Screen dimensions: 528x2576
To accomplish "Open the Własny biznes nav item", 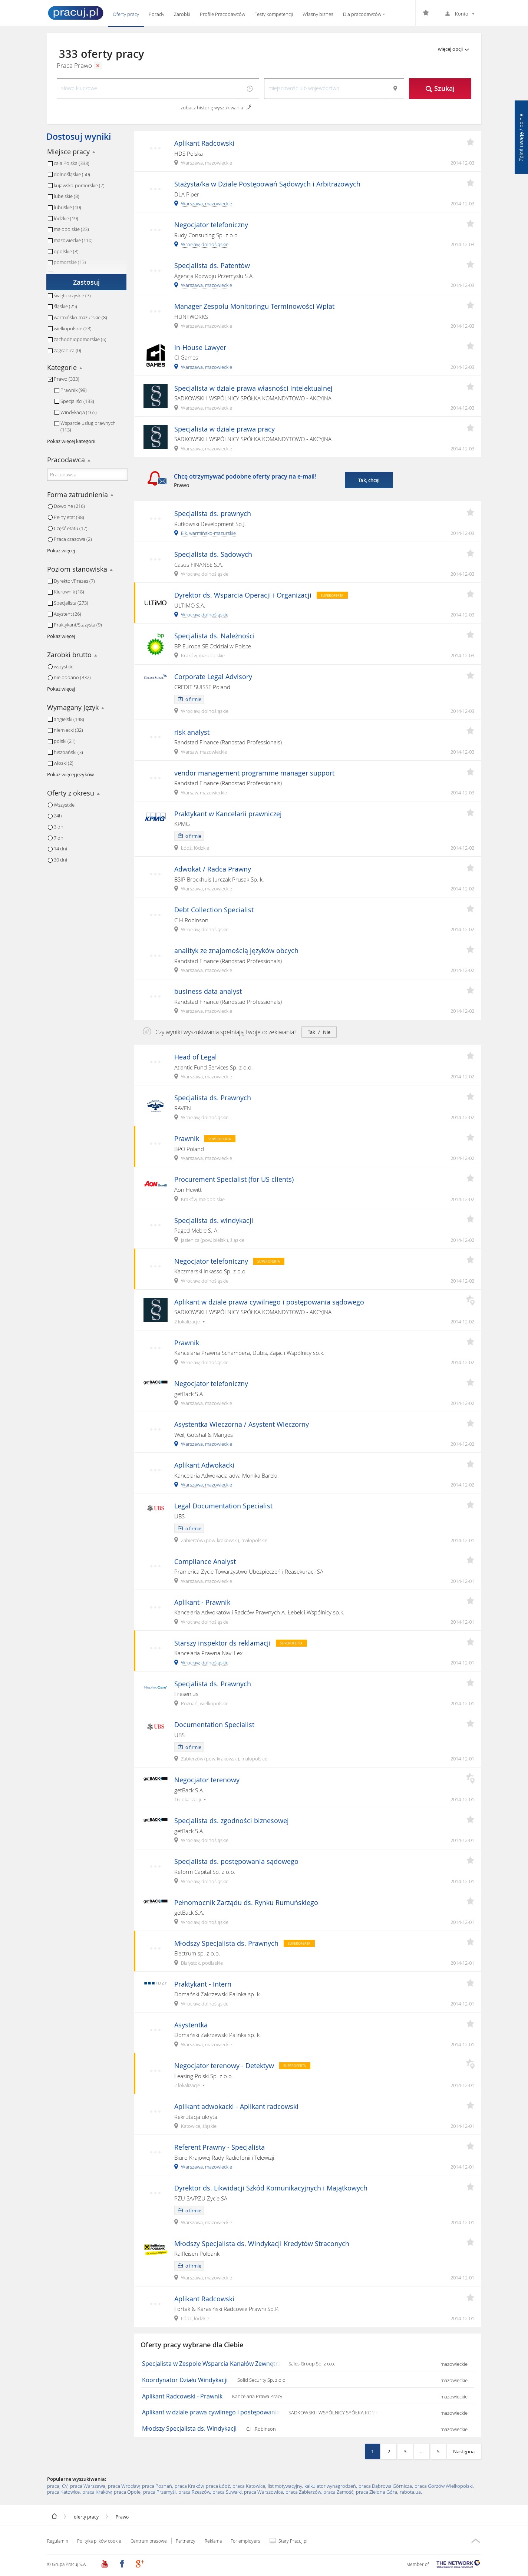I will point(318,14).
